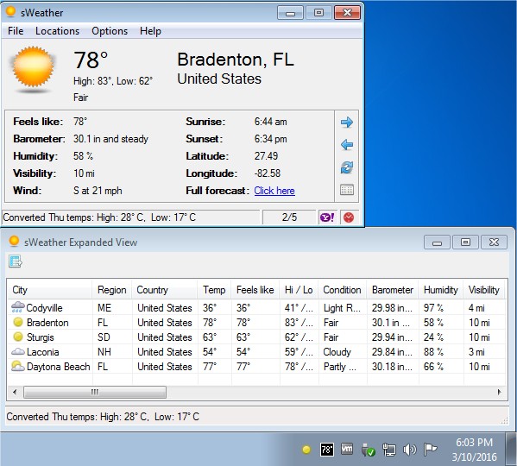517x466 pixels.
Task: Sort by Feels like column header
Action: 255,290
